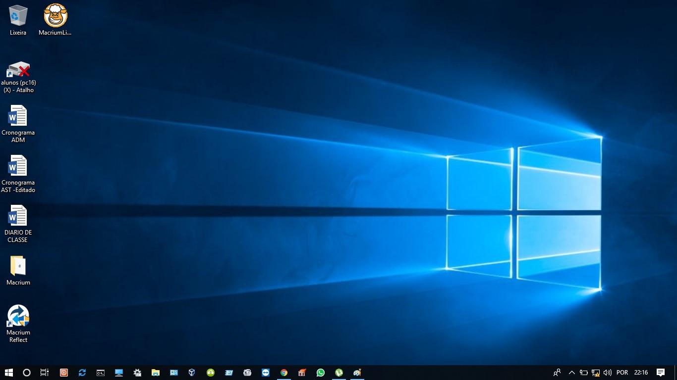
Task: Click the red storefront icon in taskbar
Action: coord(302,373)
